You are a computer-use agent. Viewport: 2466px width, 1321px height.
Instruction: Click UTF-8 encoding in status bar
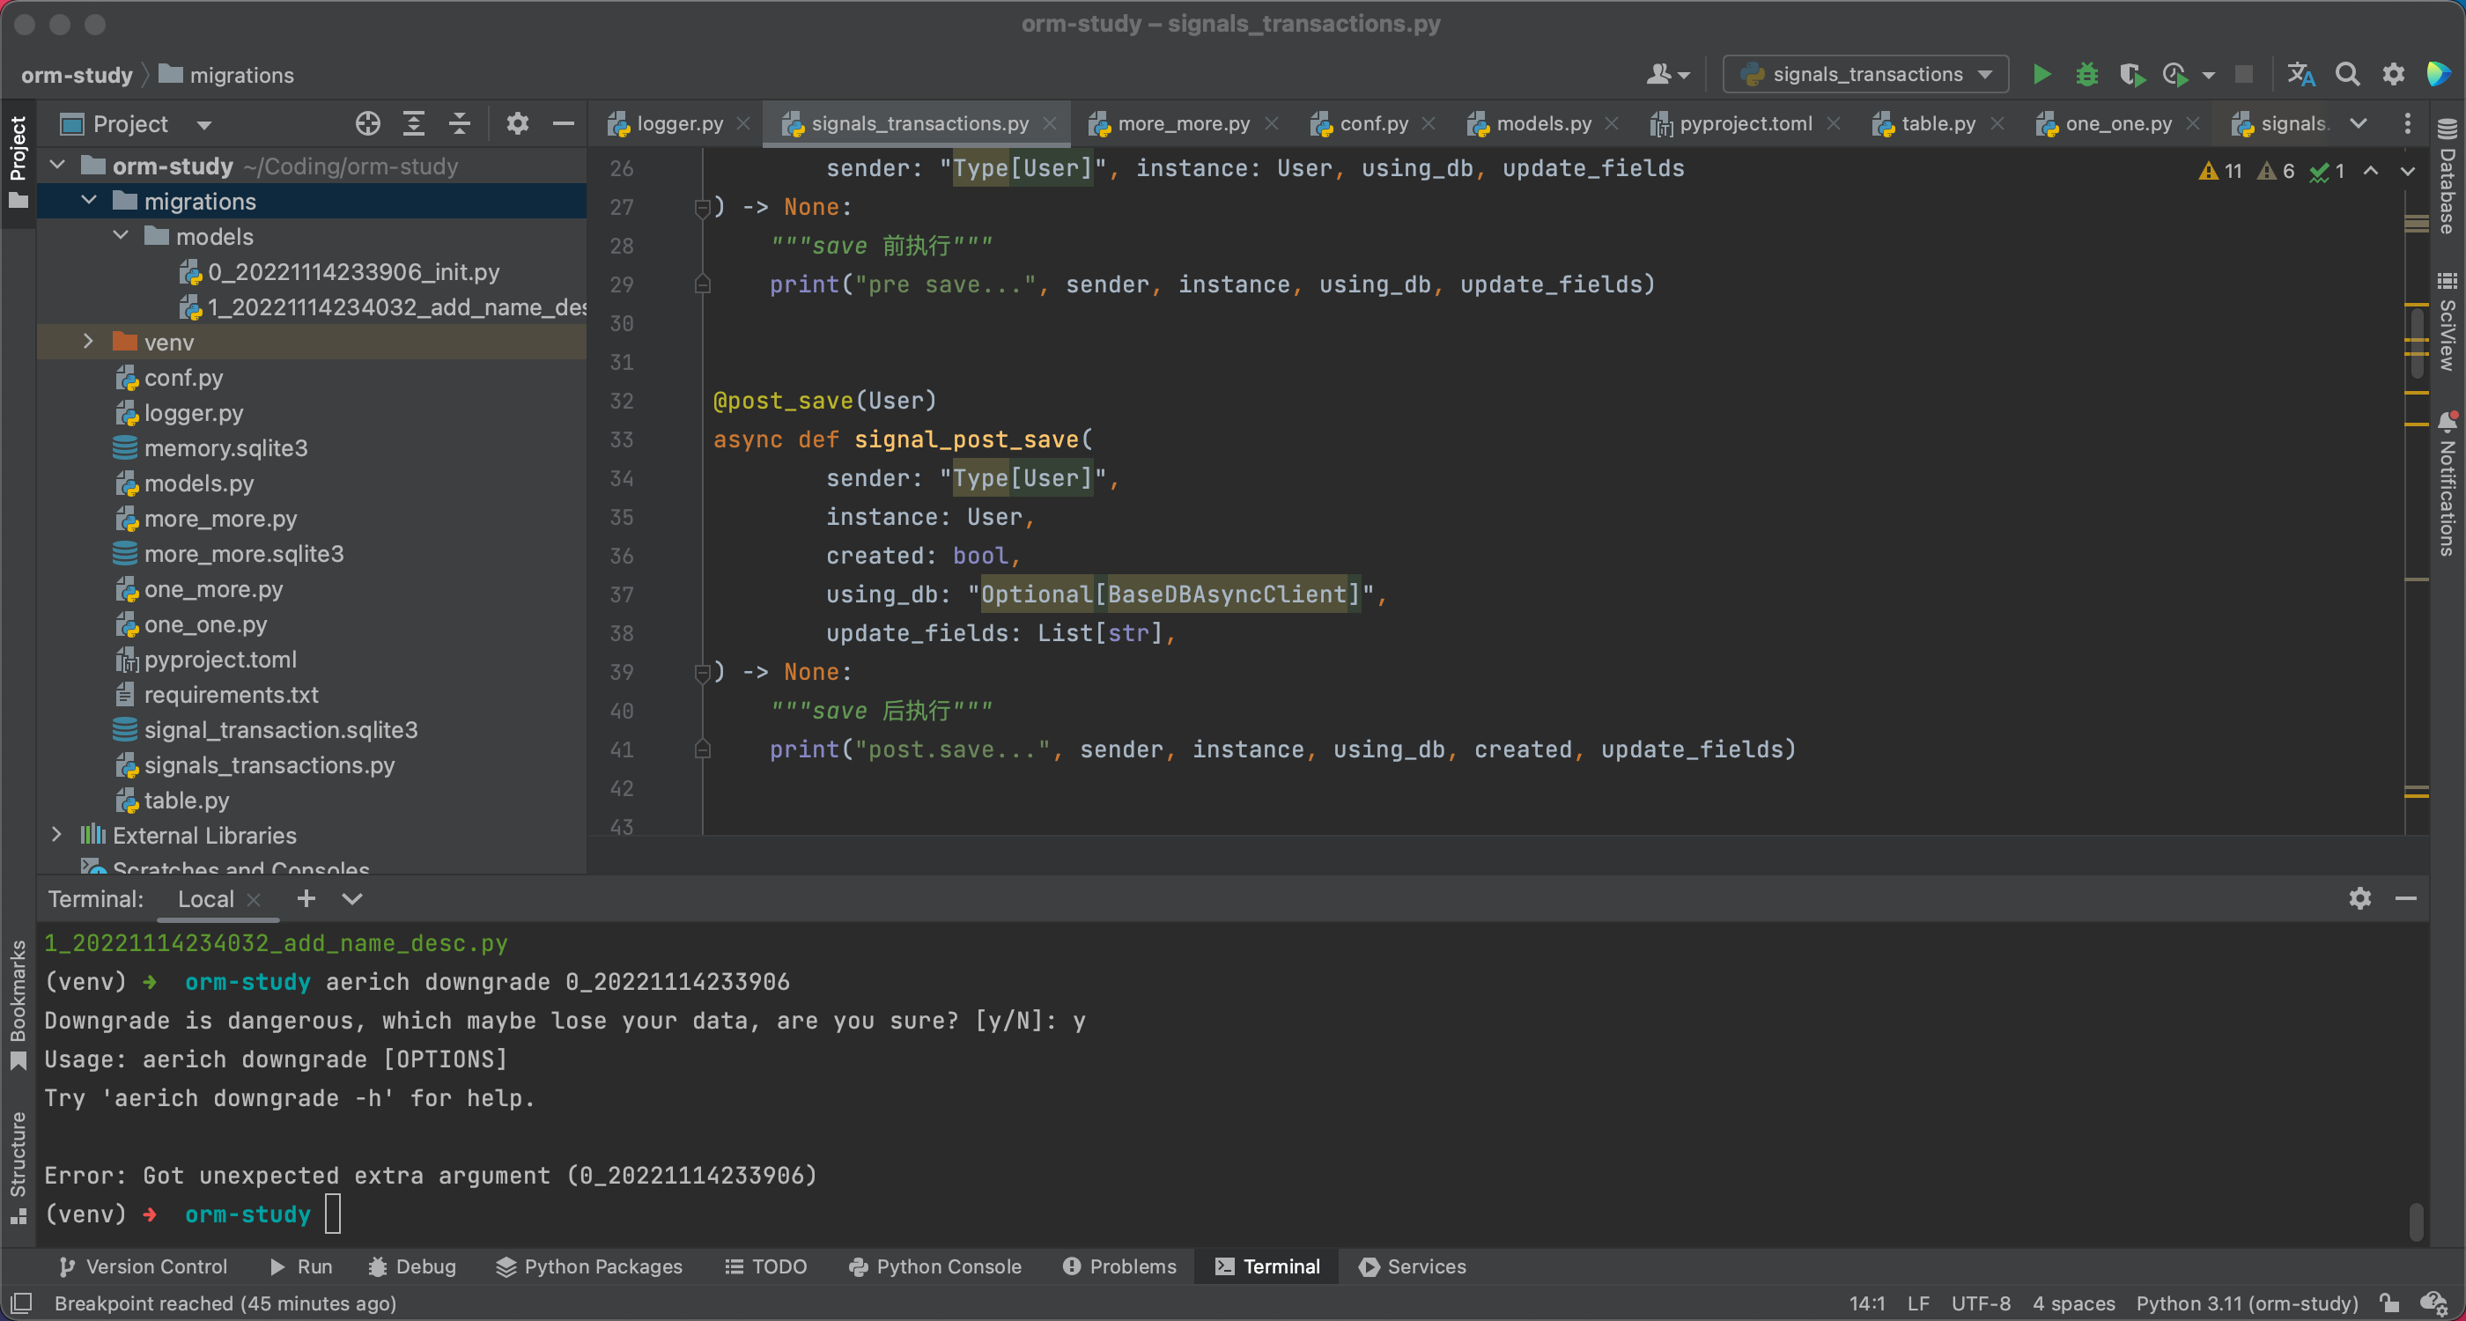(1981, 1303)
